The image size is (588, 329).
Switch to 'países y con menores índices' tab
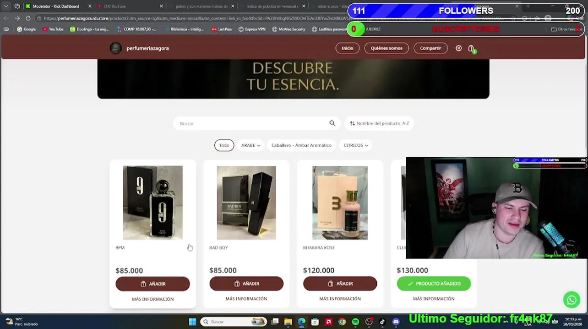pos(201,6)
